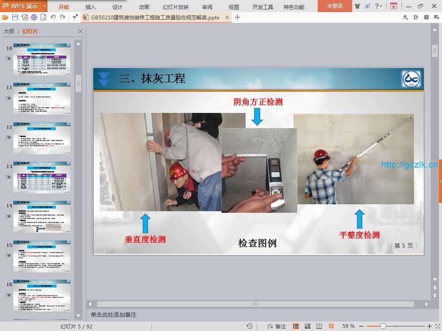
Task: Toggle the 备注 notes pane button
Action: pyautogui.click(x=277, y=326)
